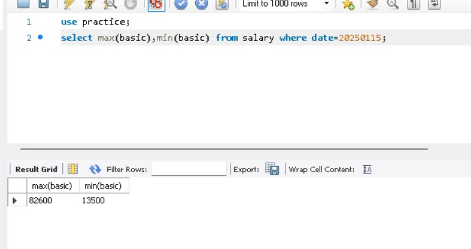The height and width of the screenshot is (249, 471).
Task: Click the max(basic) column header
Action: (x=53, y=186)
